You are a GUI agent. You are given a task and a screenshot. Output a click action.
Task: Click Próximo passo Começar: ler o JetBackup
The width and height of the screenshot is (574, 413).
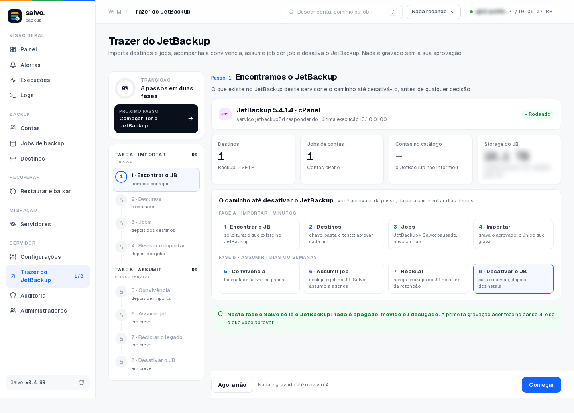(x=156, y=119)
